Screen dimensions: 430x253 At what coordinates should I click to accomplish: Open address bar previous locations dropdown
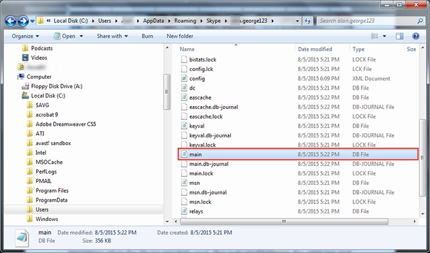click(297, 21)
